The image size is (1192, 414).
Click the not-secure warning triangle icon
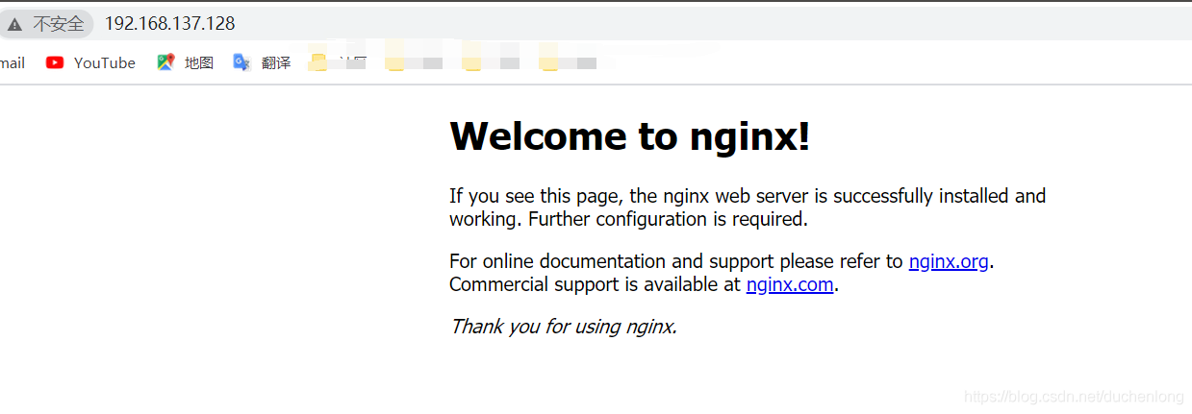[14, 24]
